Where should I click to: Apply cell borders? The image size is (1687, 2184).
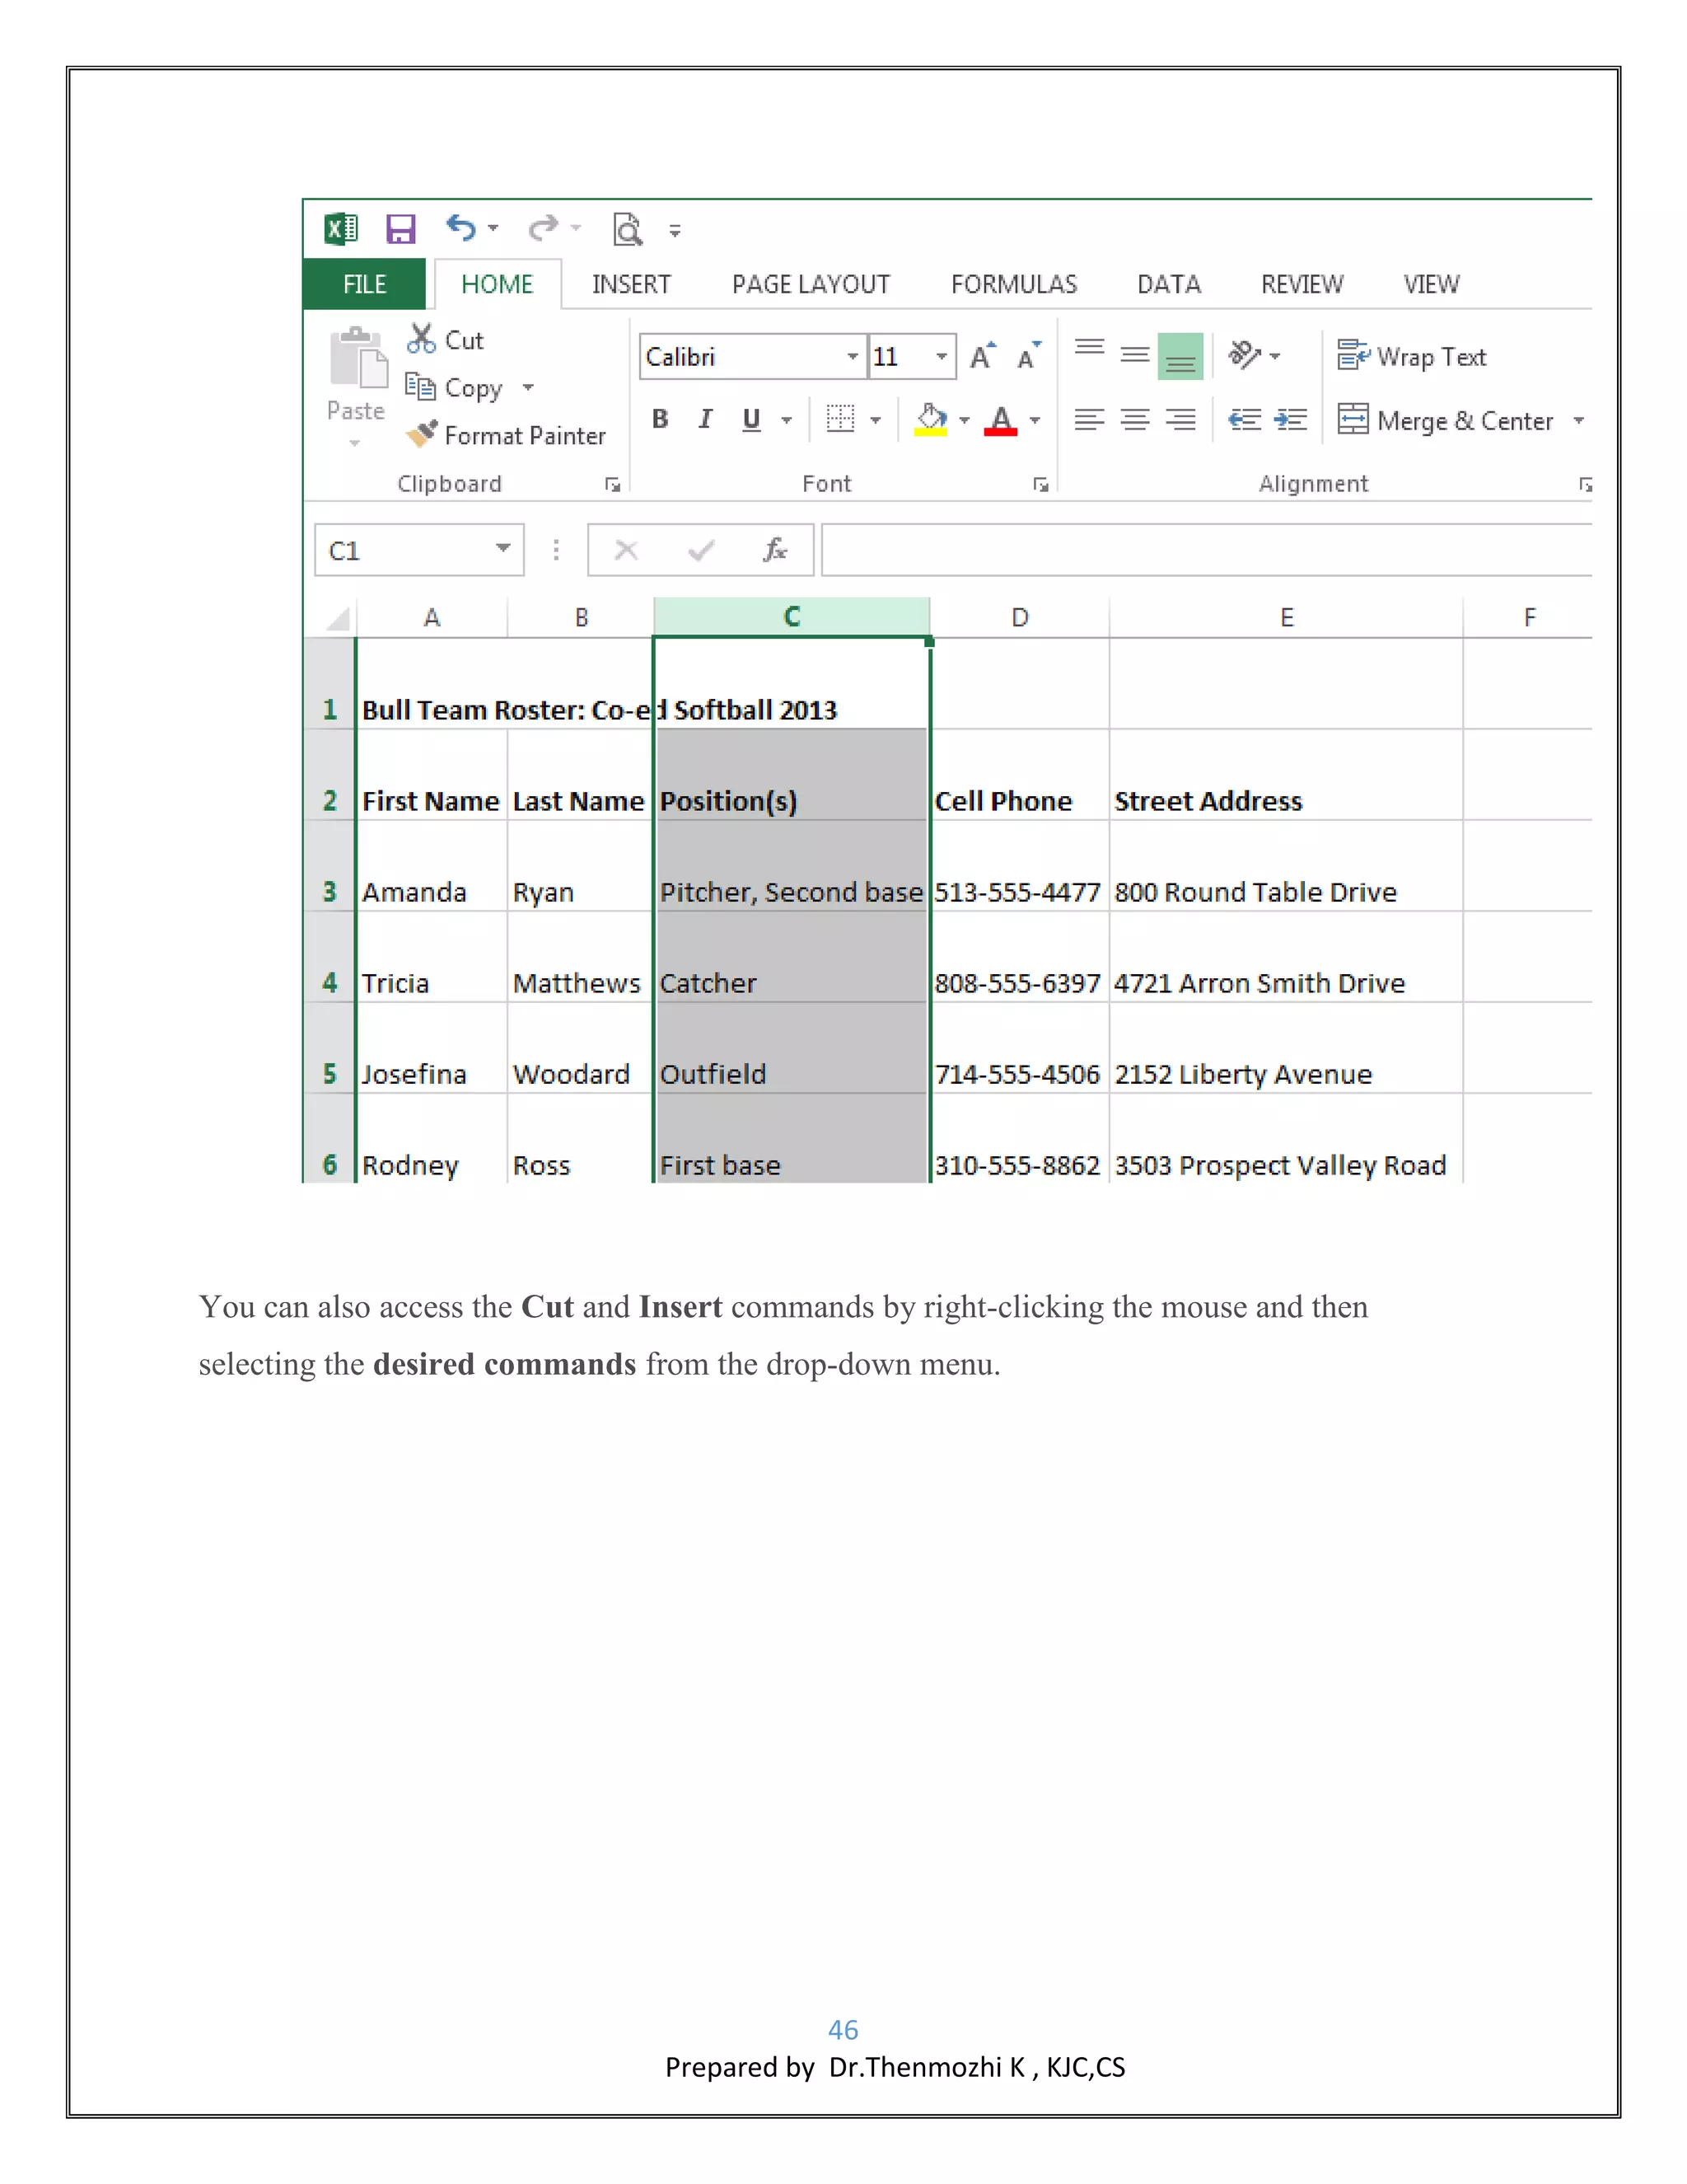[x=840, y=419]
